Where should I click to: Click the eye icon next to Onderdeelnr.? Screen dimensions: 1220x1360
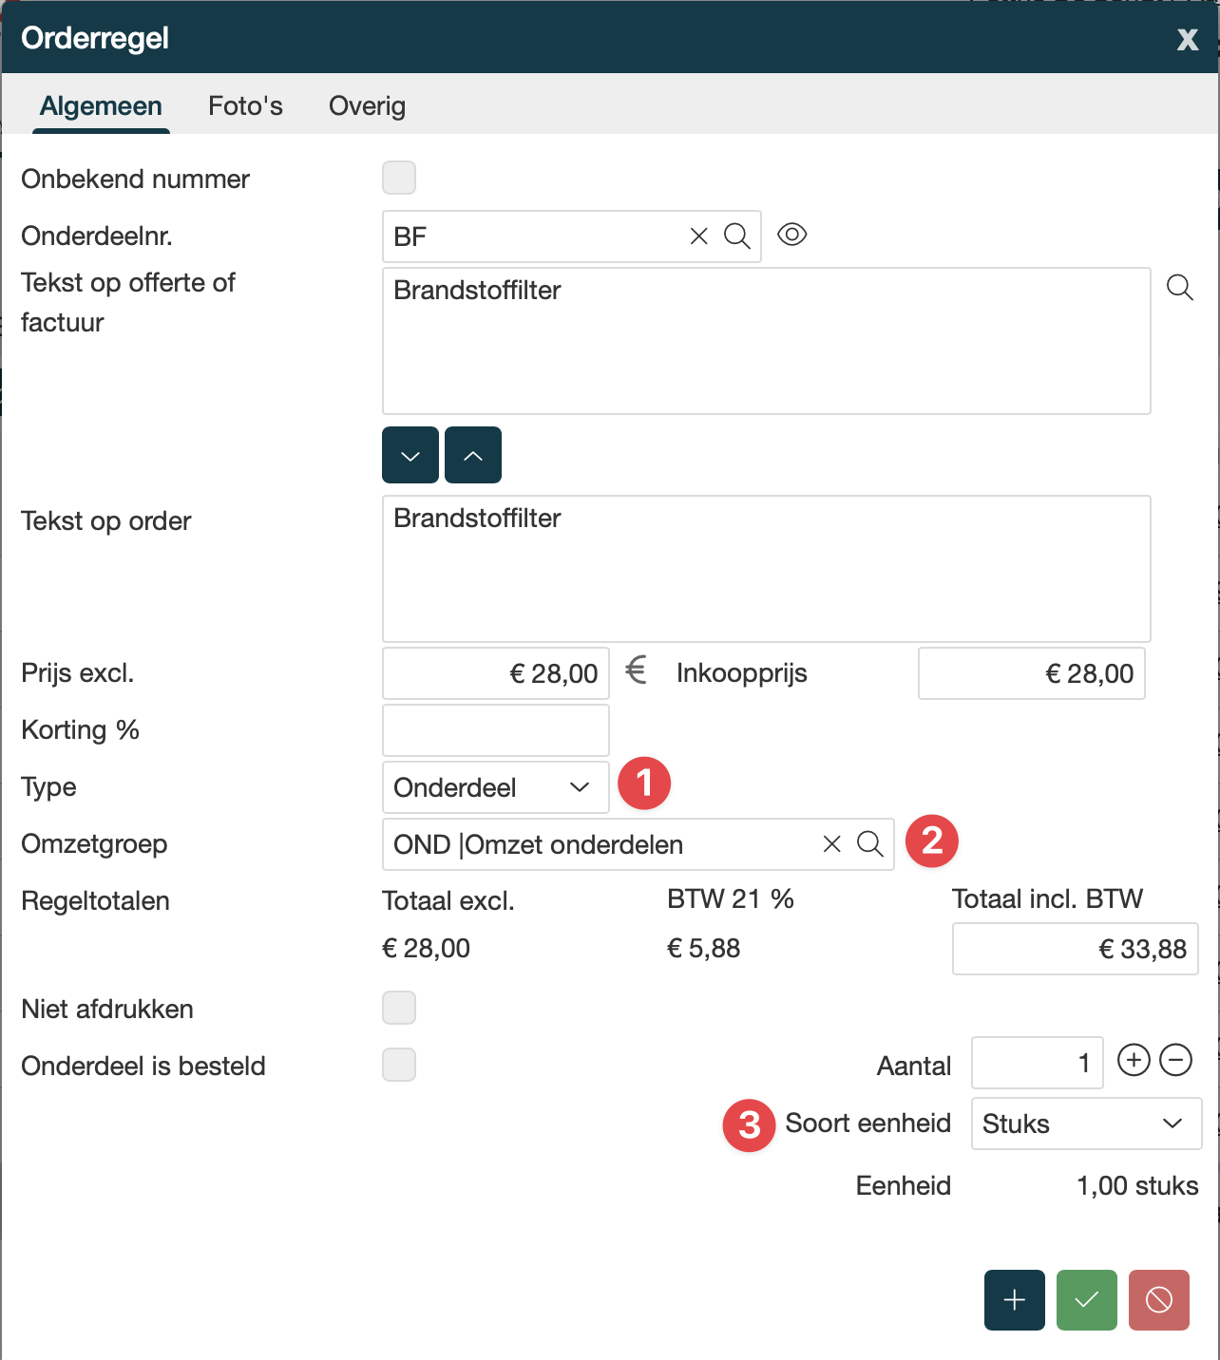point(791,235)
